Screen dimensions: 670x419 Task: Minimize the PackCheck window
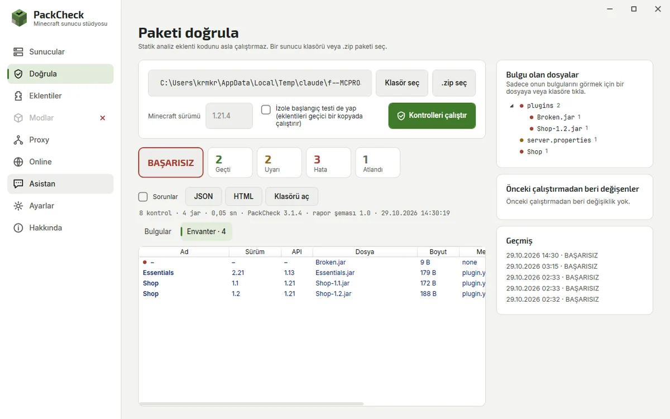609,9
